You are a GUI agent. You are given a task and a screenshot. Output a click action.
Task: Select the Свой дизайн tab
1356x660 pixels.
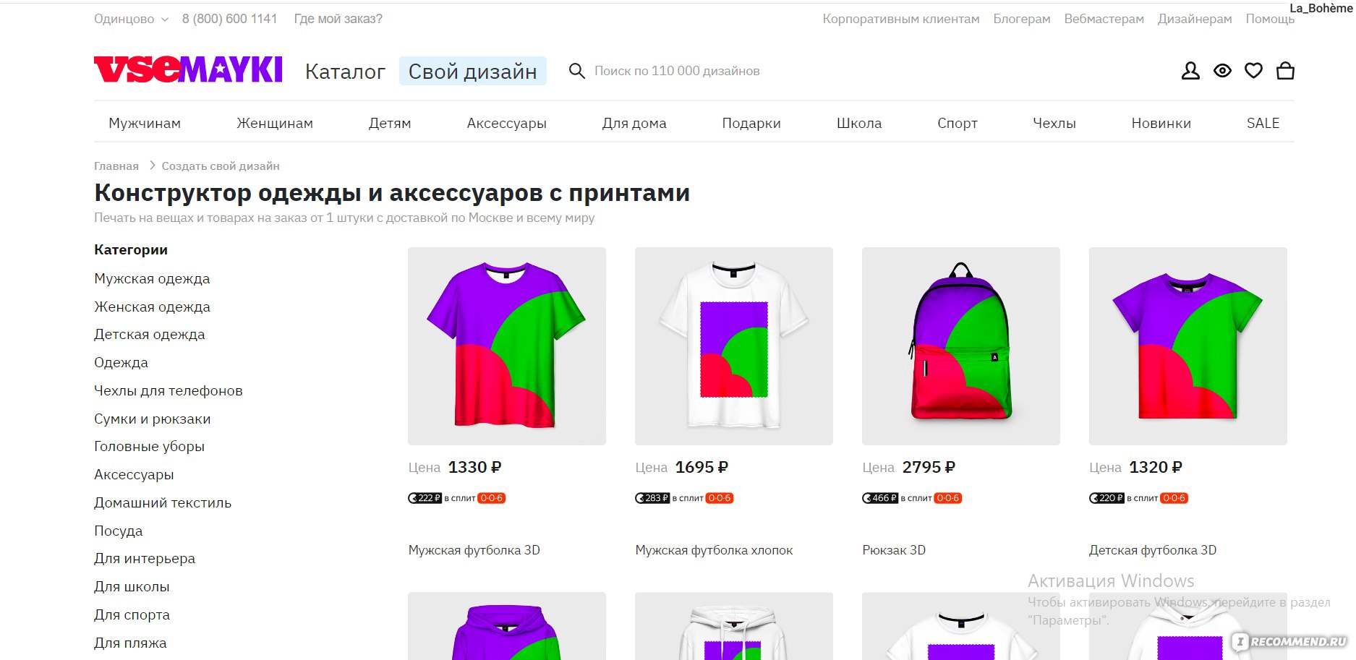point(472,72)
